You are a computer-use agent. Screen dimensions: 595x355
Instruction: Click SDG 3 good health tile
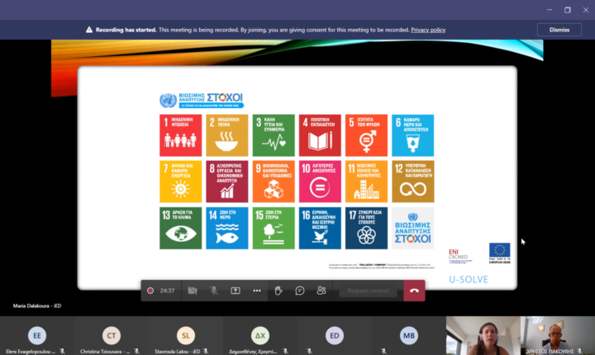coord(274,135)
